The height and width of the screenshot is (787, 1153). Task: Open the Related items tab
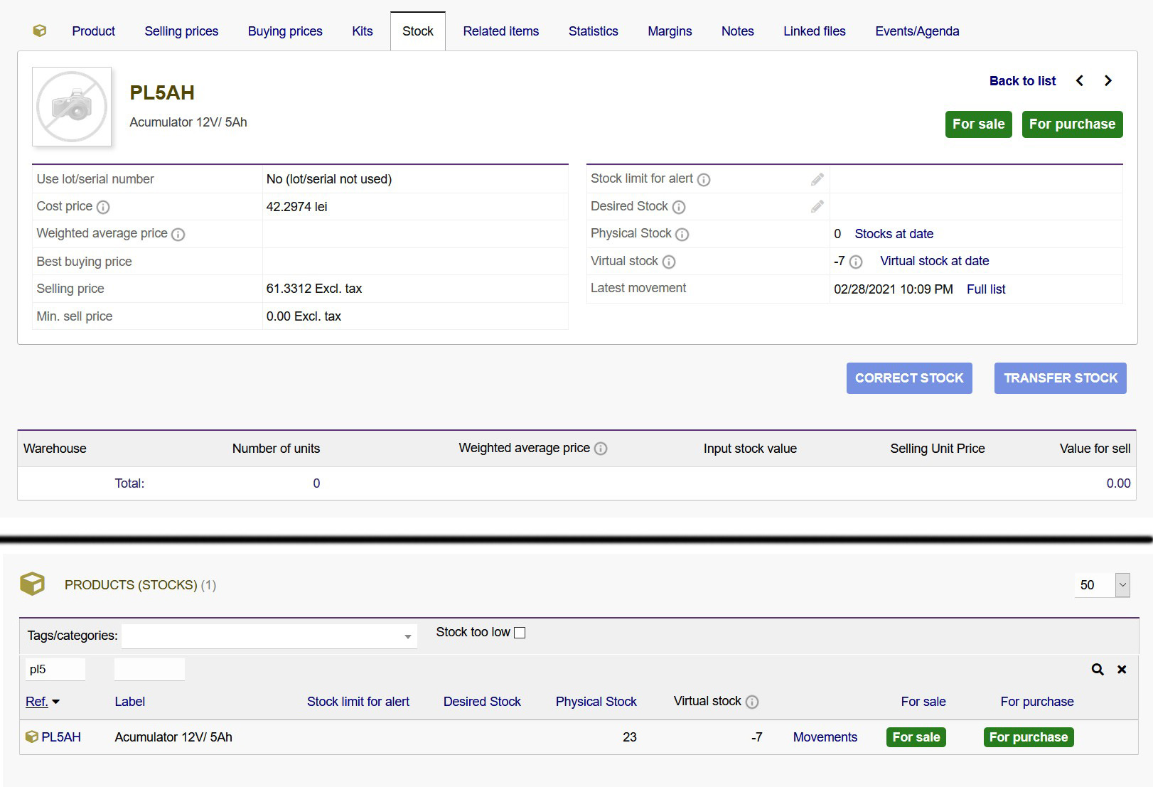click(501, 31)
